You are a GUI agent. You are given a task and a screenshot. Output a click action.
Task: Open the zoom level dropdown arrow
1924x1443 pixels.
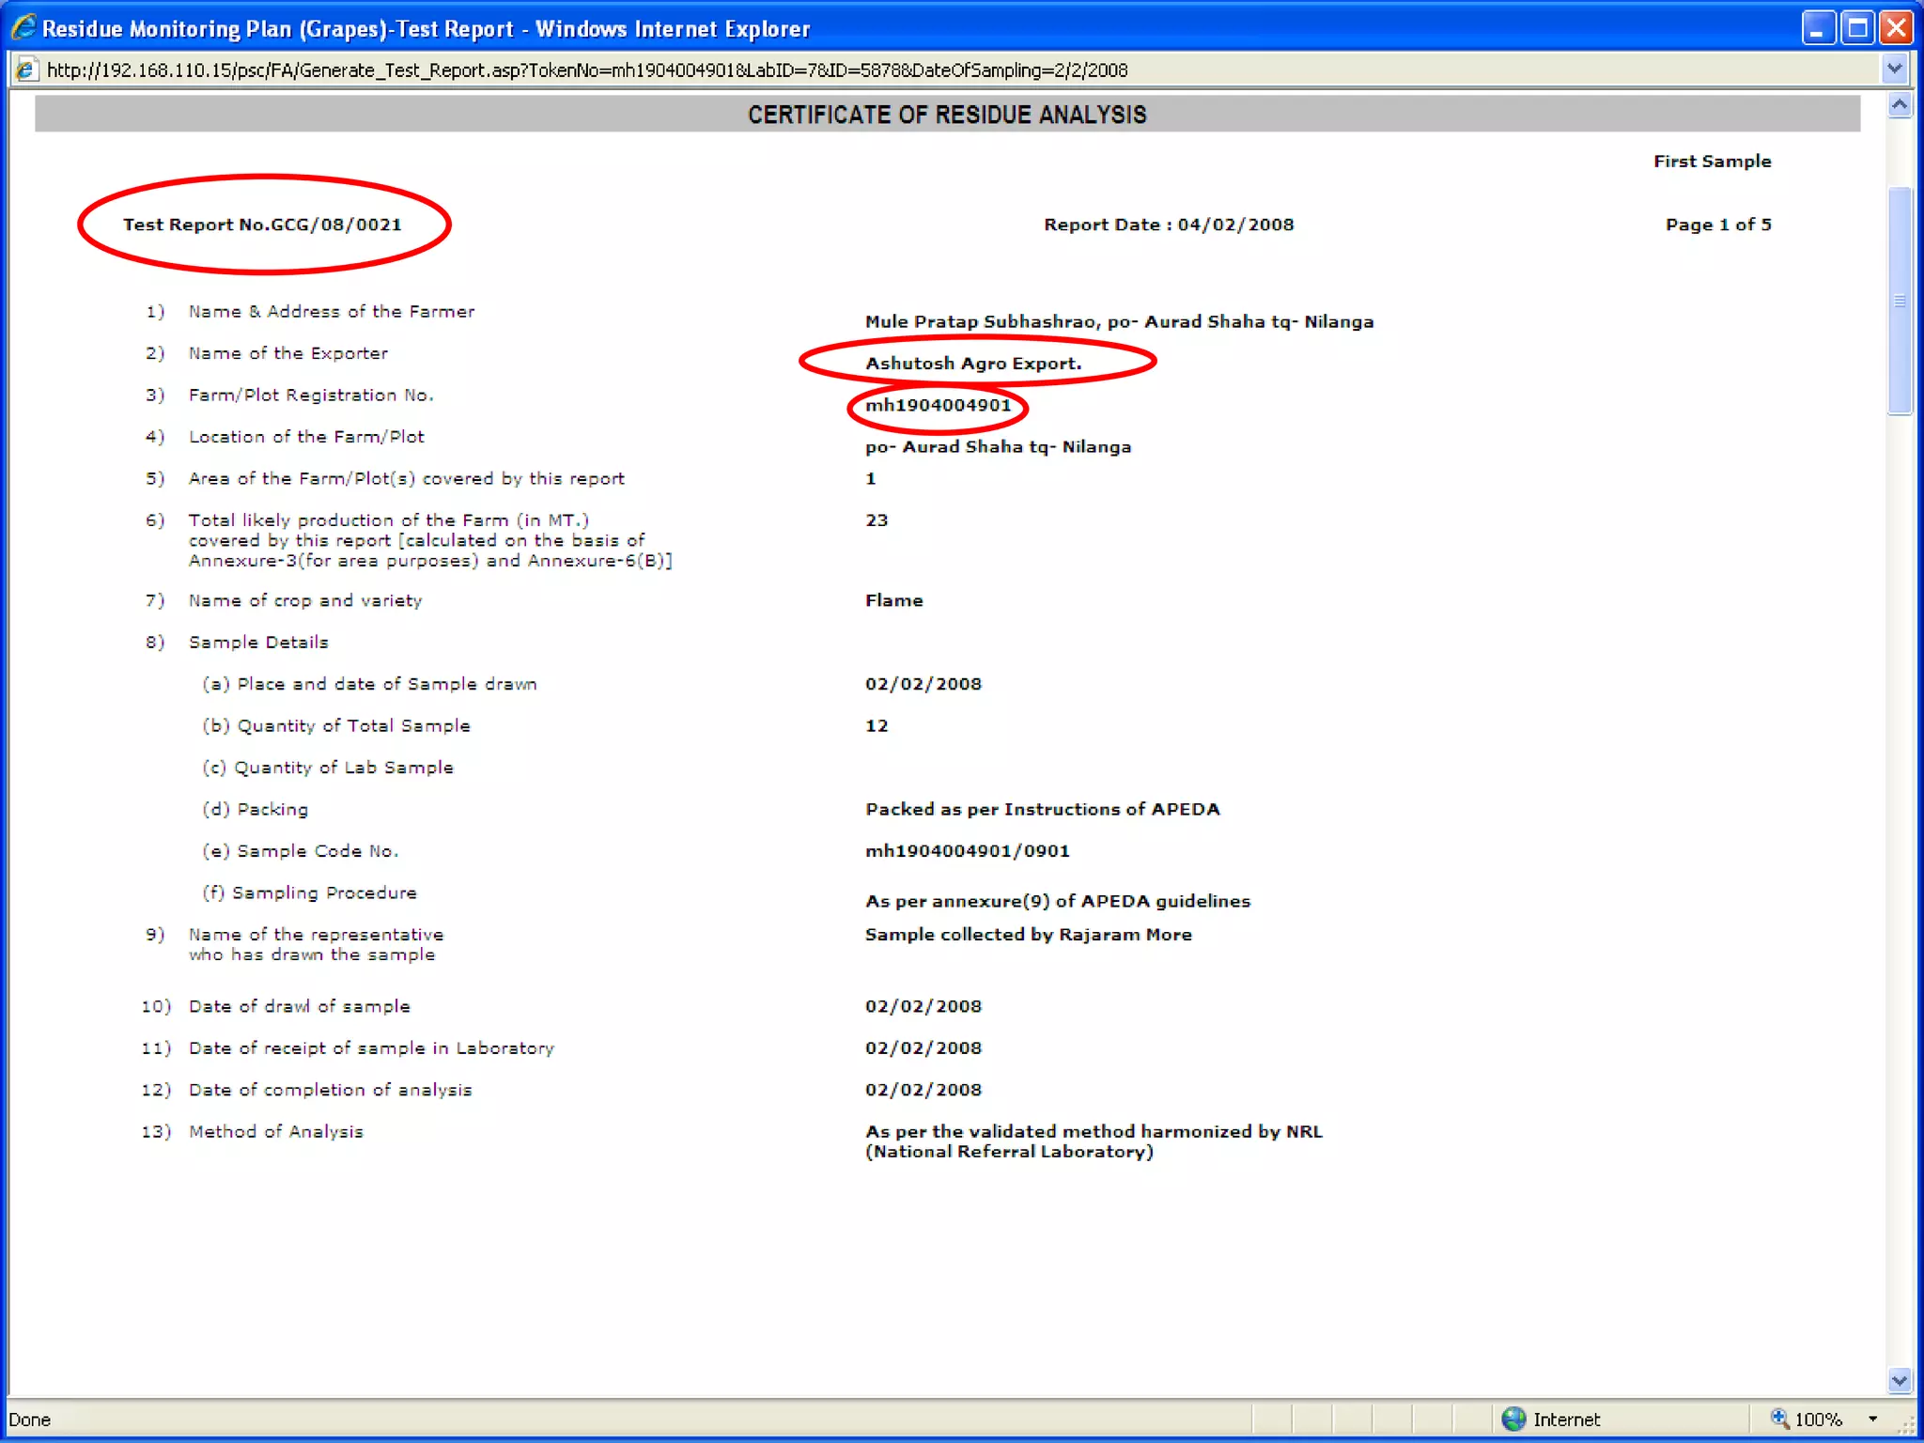tap(1872, 1419)
